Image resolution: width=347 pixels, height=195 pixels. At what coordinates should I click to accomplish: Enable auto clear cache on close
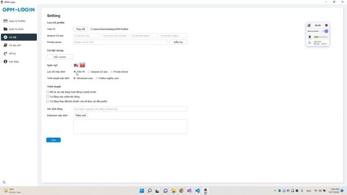(48, 96)
